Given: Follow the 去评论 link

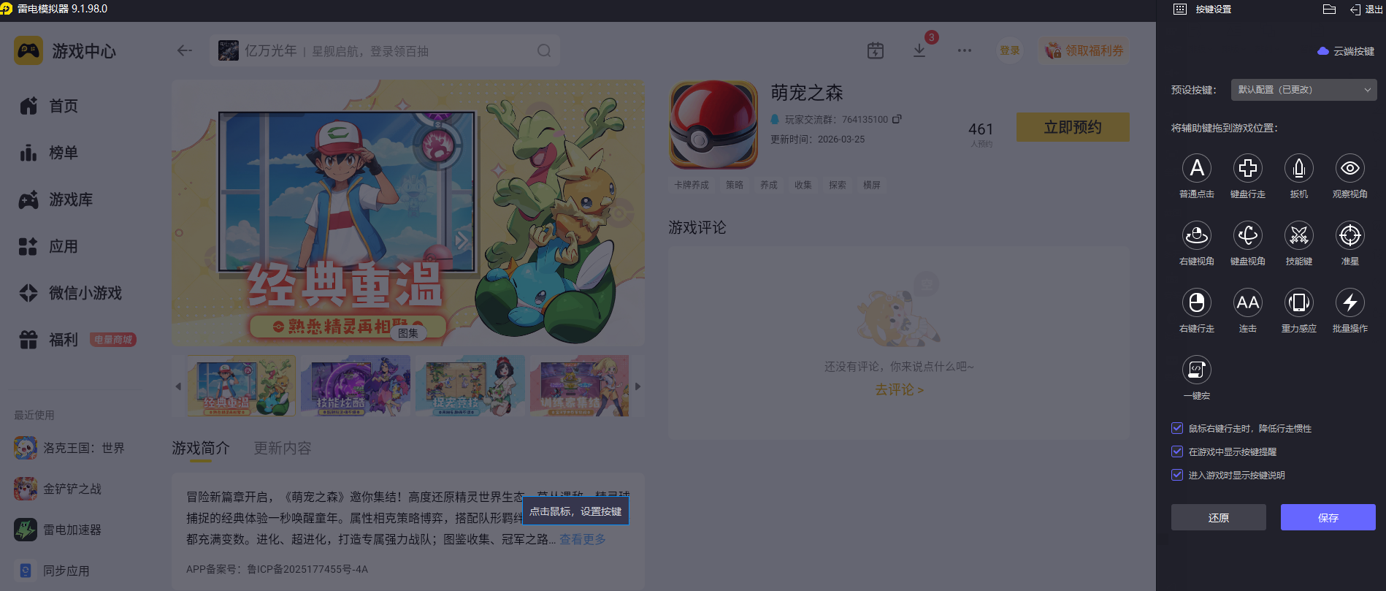Looking at the screenshot, I should [x=899, y=390].
